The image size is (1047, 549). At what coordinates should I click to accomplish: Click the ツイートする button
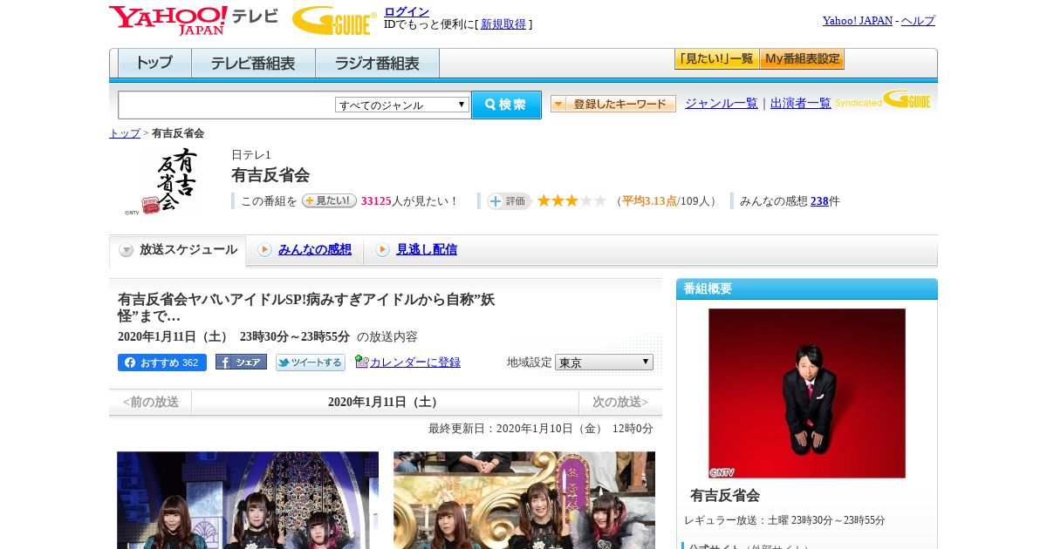311,363
